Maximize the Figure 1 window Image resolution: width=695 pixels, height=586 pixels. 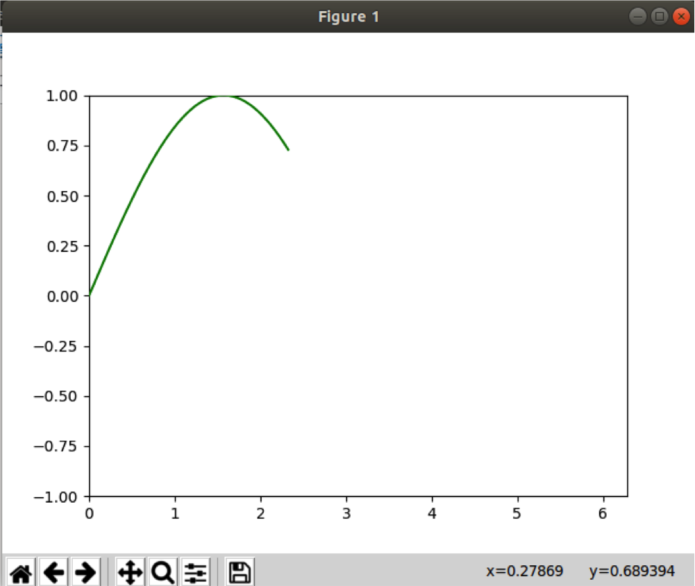pos(659,17)
